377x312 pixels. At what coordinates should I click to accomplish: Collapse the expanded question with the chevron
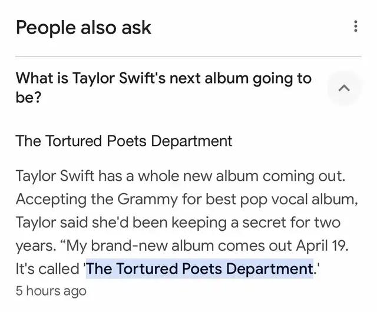click(344, 88)
